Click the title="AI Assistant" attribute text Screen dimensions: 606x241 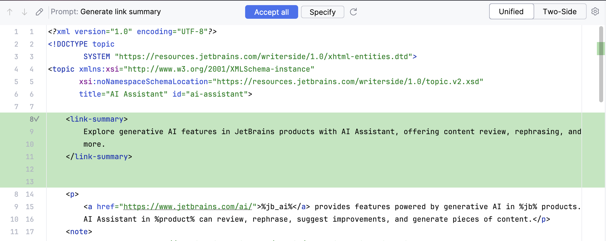[x=123, y=94]
